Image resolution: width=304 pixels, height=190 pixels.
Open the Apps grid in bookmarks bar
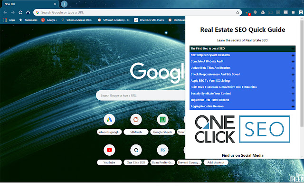click(9, 20)
